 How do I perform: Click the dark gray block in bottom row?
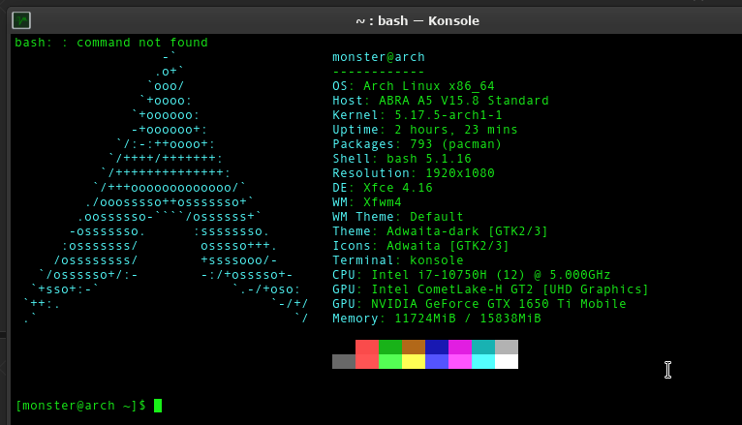click(344, 362)
